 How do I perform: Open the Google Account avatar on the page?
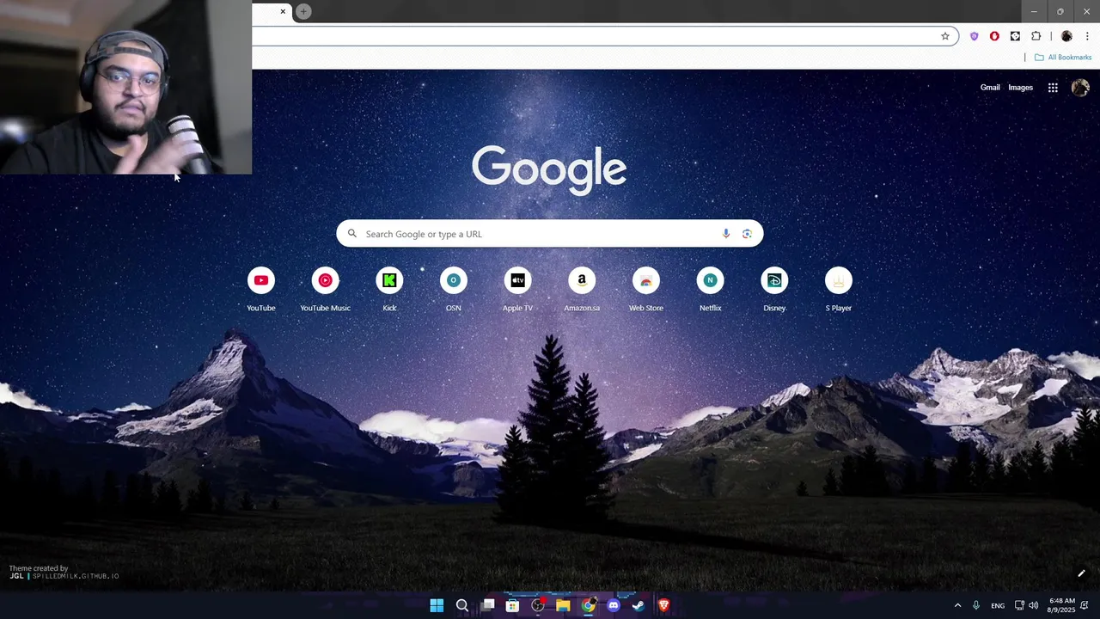click(x=1080, y=88)
